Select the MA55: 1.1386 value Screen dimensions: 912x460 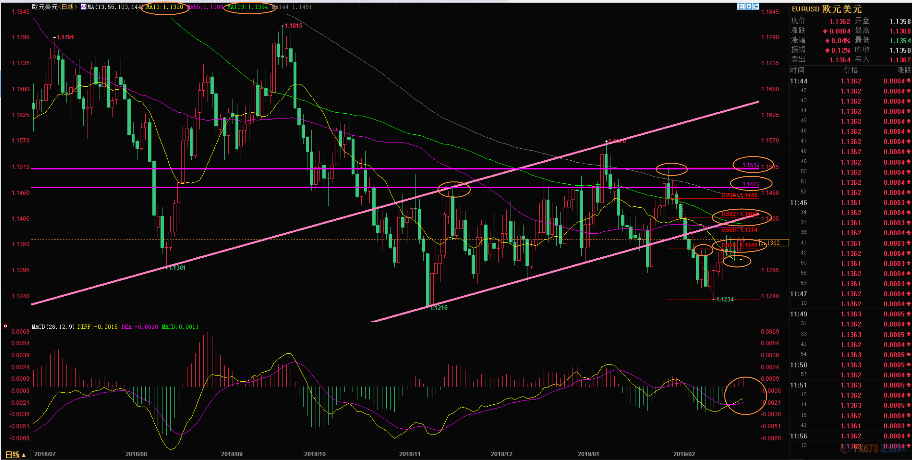205,7
